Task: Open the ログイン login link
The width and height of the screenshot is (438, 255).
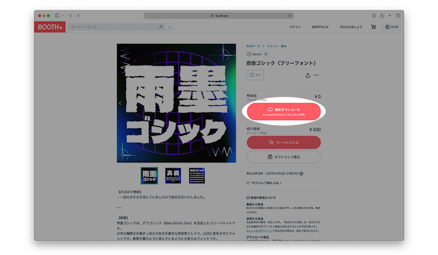Action: [x=295, y=27]
